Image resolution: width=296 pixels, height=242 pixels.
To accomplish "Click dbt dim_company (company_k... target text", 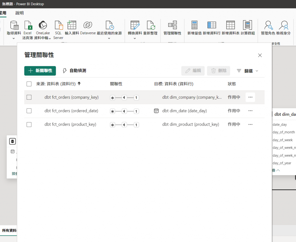I will click(192, 97).
